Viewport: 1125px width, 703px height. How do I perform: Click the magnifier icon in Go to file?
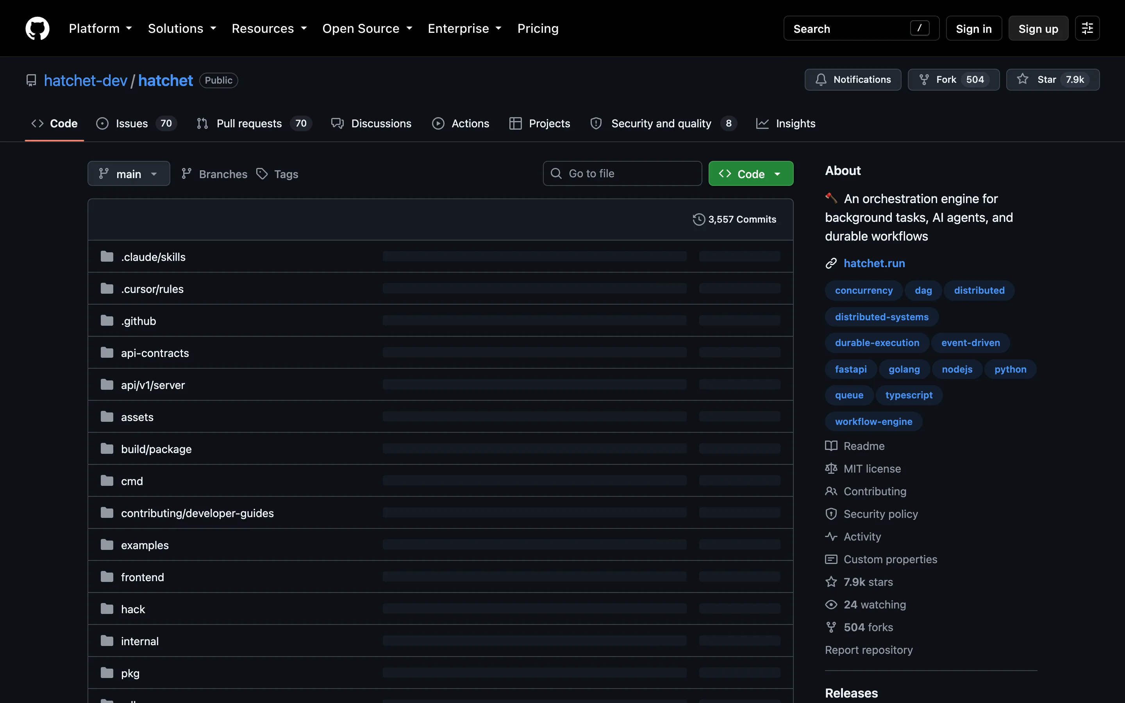tap(556, 173)
